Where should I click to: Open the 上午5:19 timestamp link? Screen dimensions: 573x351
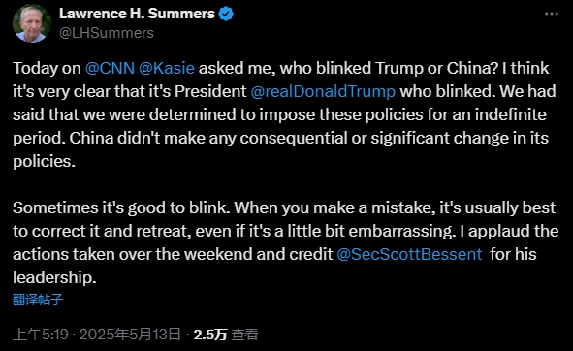(41, 335)
